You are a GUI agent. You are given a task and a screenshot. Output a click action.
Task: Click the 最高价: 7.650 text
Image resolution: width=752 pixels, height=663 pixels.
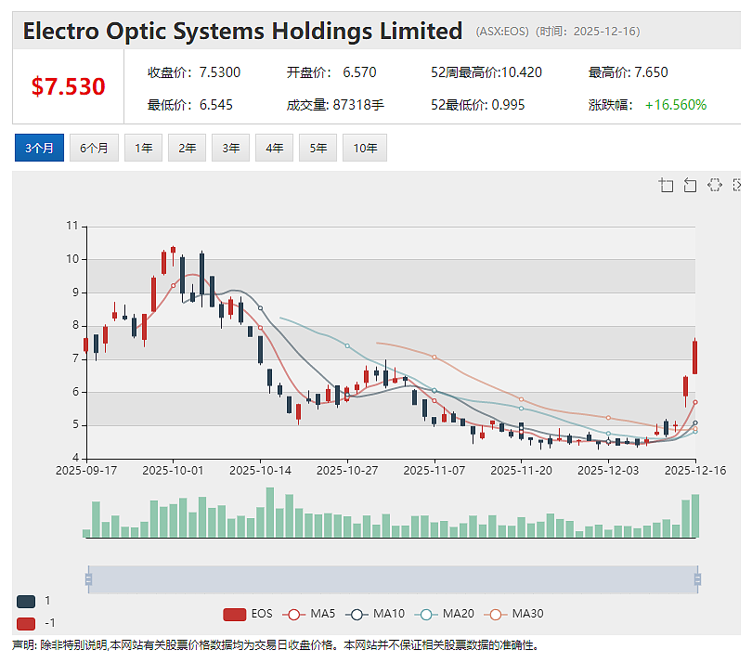[x=629, y=72]
